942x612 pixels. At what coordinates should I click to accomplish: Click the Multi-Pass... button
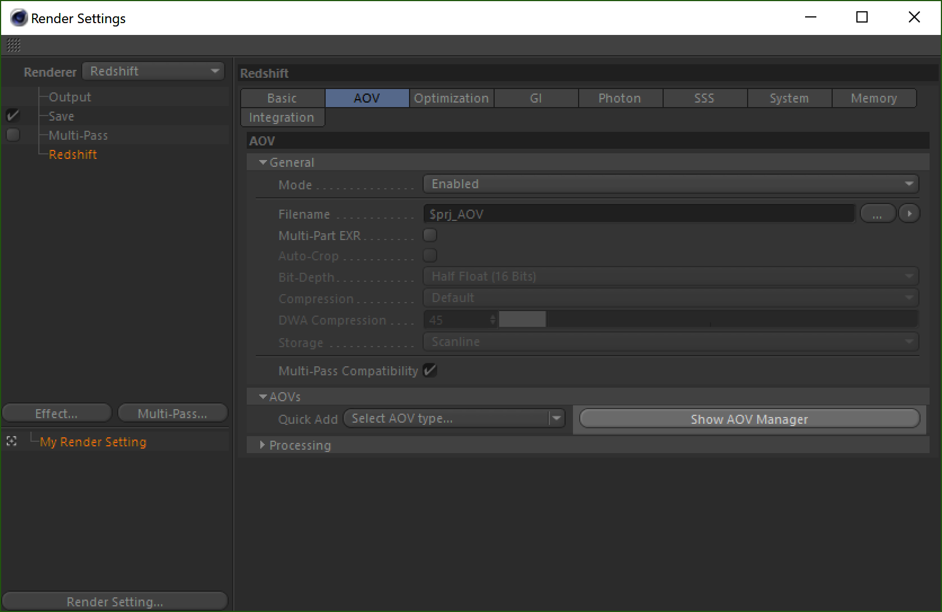(x=172, y=413)
